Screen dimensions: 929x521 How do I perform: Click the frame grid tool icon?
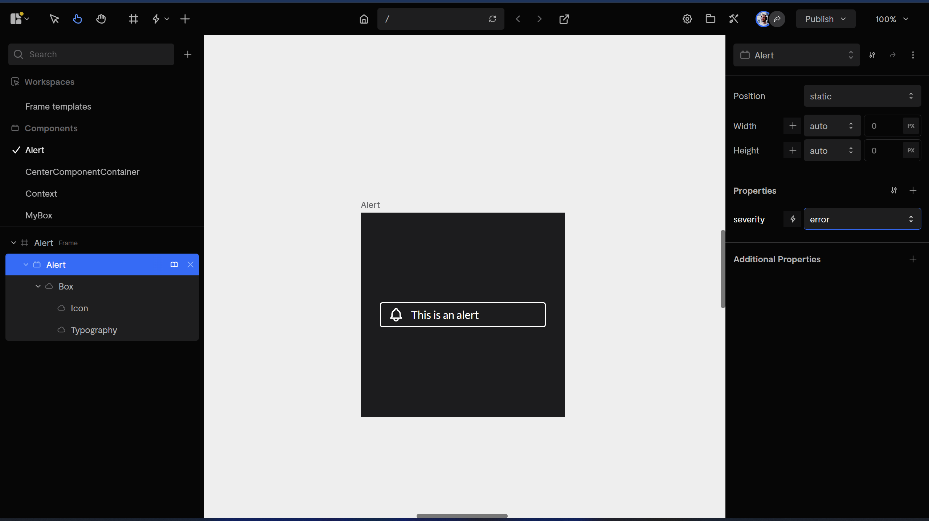[133, 19]
